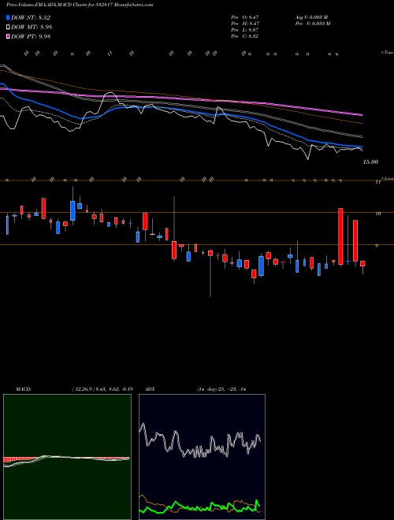
Task: Open the dark blue ADX chart panel
Action: click(x=202, y=457)
